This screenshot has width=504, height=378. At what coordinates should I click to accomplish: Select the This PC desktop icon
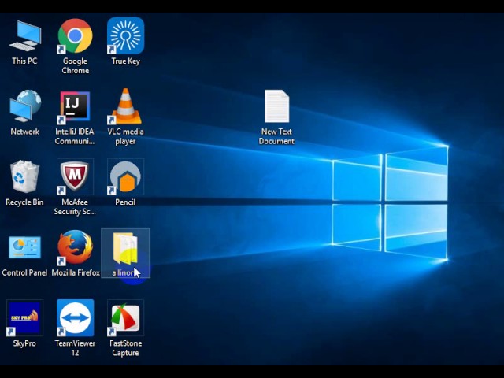pos(25,36)
